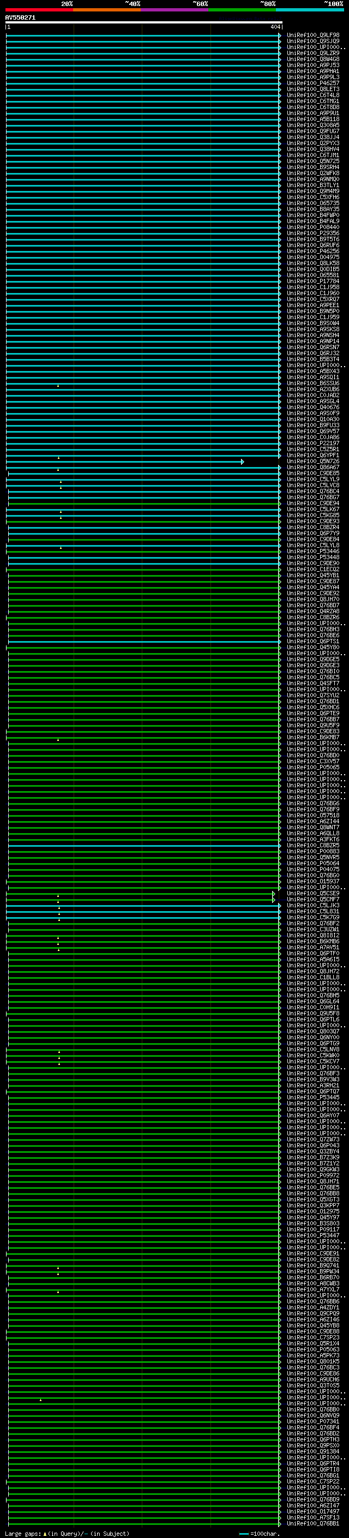The height and width of the screenshot is (1538, 349).
Task: Select the UniRef100_P07341 label
Action: coord(313,1422)
